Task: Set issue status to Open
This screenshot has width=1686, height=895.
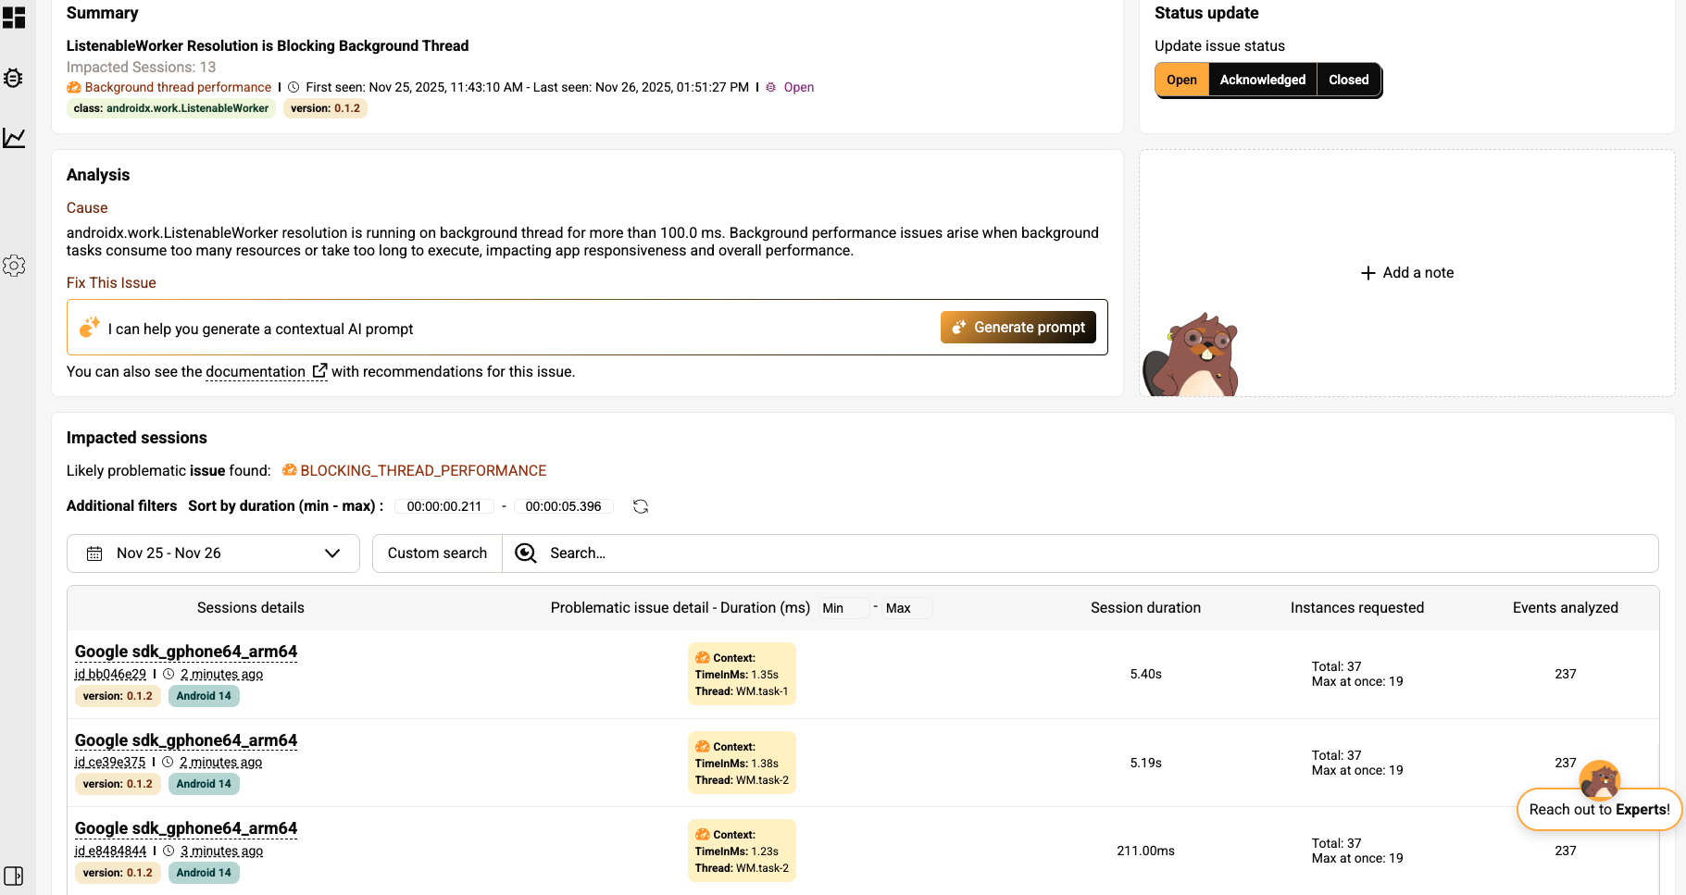Action: 1181,80
